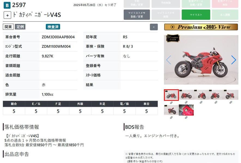
Task: Collapse panel with the gray left-chevron button
Action: [x=154, y=27]
